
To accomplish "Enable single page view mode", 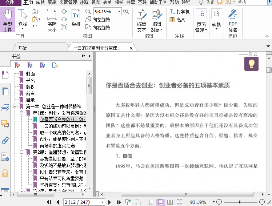I will pyautogui.click(x=151, y=202).
